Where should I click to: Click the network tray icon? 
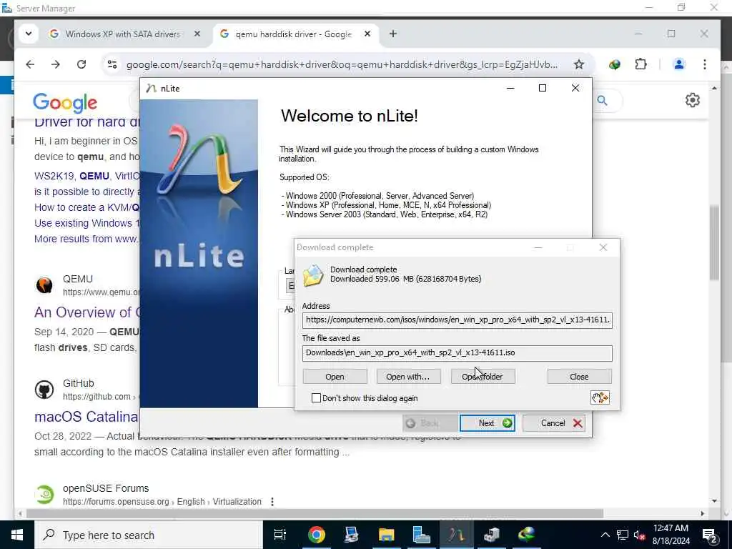(623, 535)
